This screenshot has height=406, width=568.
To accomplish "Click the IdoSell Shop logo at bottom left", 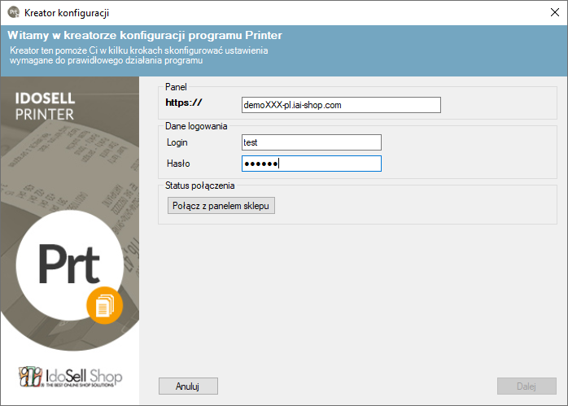I will pyautogui.click(x=69, y=376).
